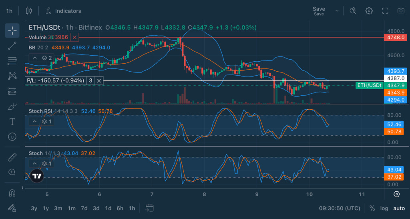Select the trend line drawing tool
Image resolution: width=410 pixels, height=219 pixels.
(12, 46)
